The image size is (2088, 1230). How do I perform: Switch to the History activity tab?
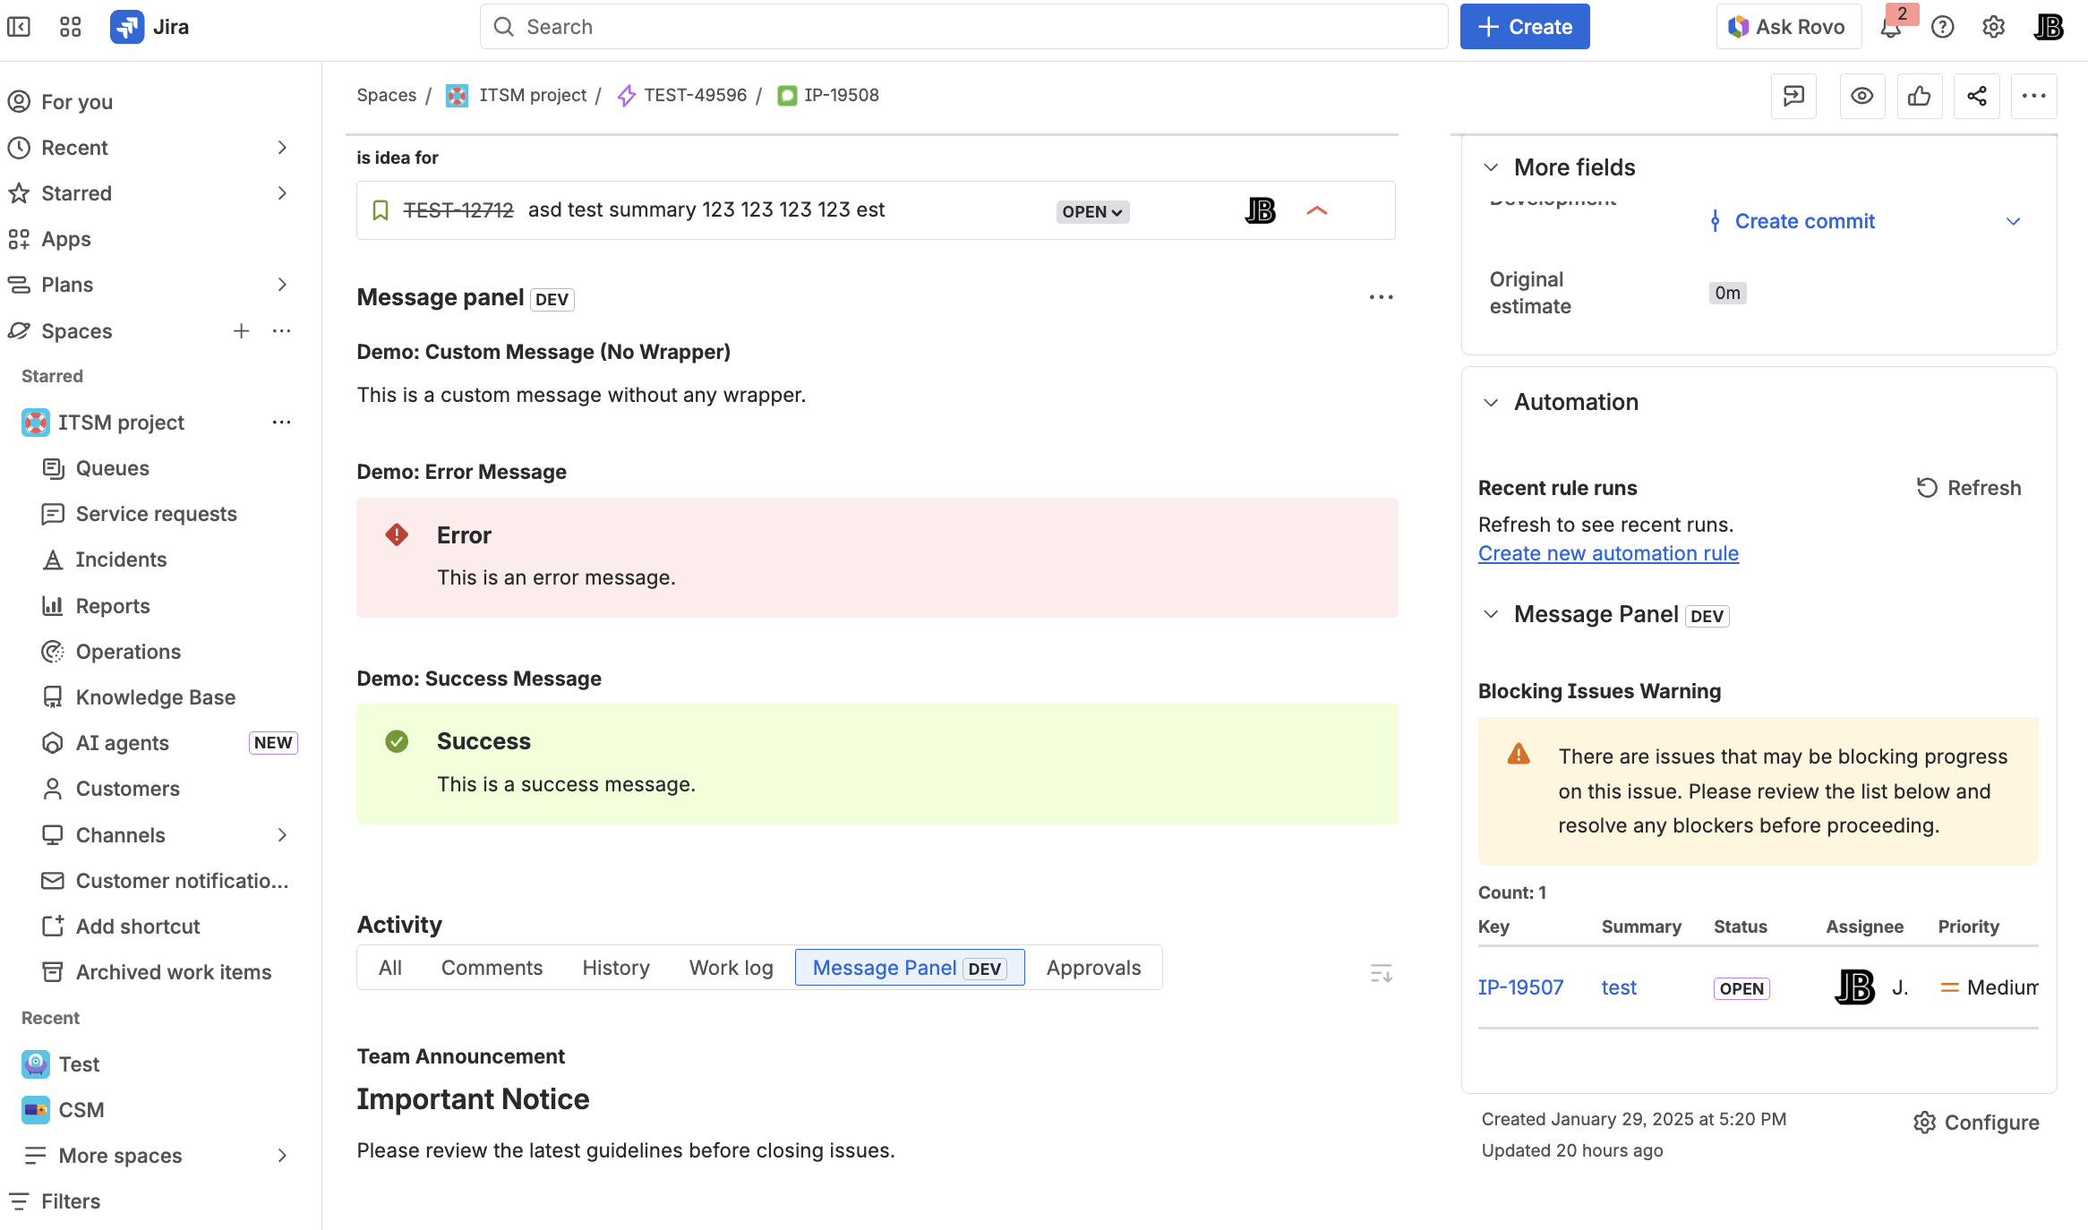click(615, 968)
